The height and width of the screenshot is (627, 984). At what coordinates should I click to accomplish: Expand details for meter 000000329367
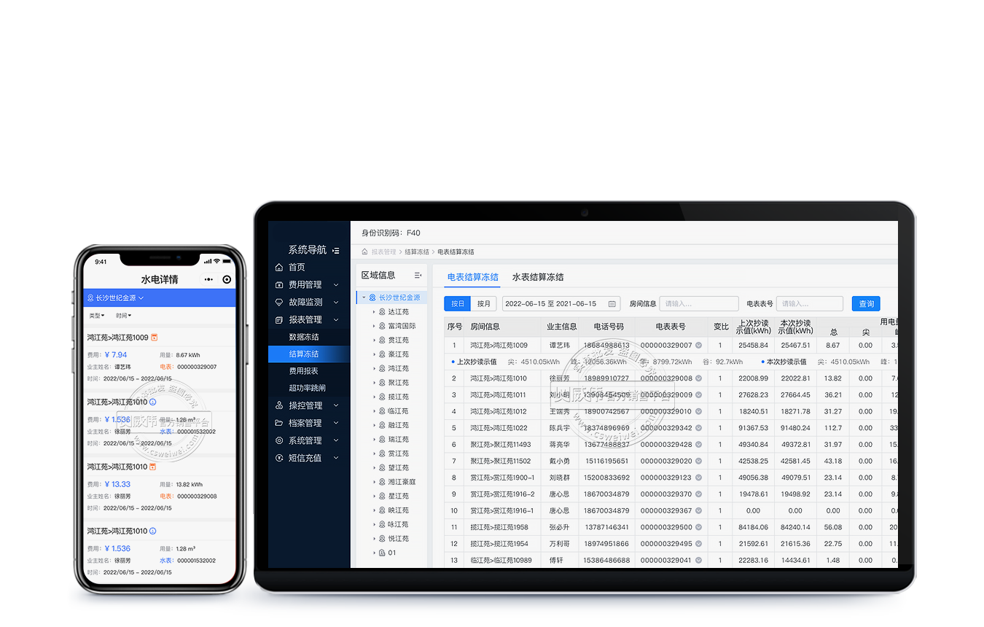(698, 510)
